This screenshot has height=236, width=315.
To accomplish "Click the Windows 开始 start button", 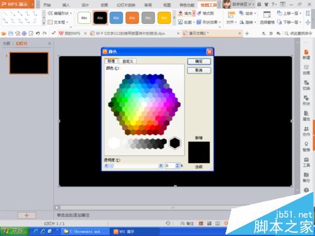I will [14, 232].
